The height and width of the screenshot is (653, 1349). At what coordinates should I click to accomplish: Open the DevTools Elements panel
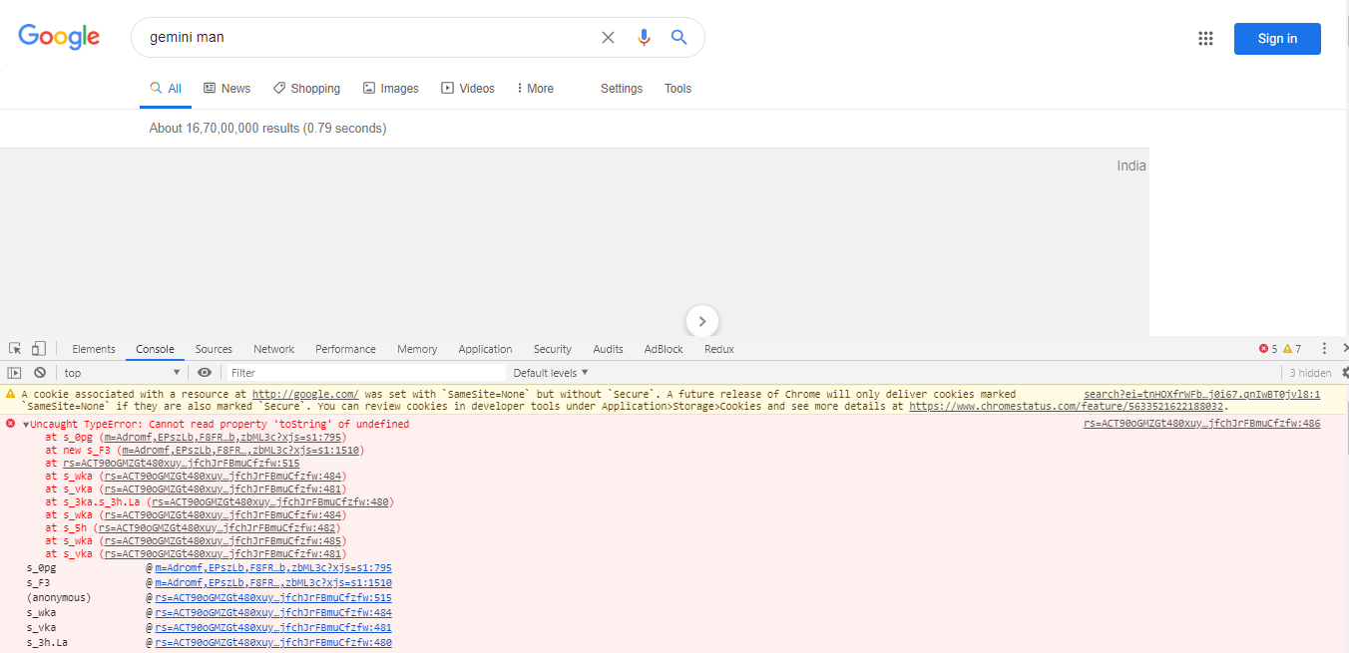pyautogui.click(x=94, y=349)
